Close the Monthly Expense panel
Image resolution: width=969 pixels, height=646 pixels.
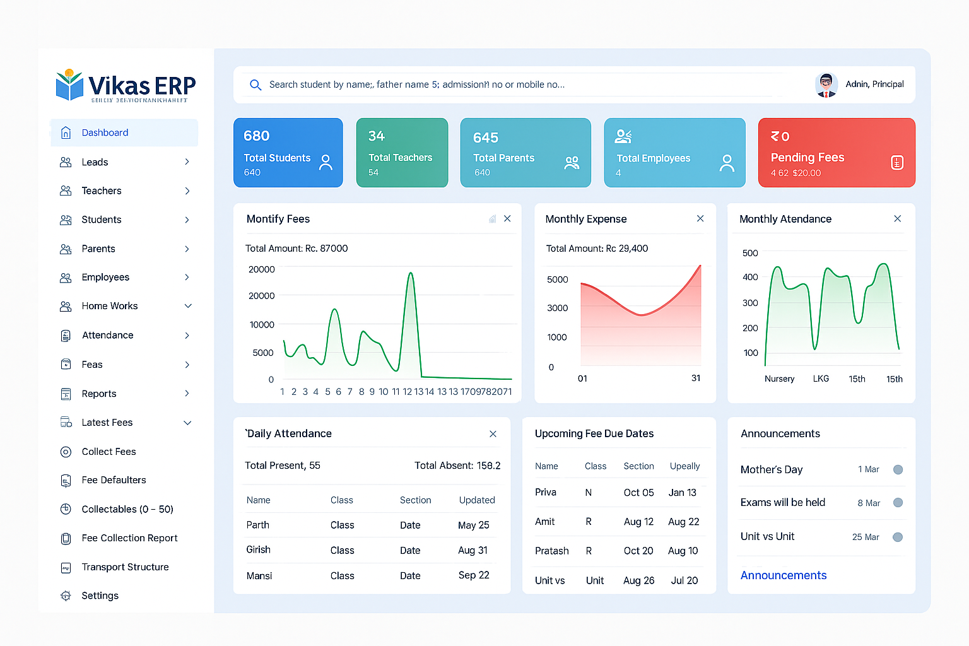700,218
